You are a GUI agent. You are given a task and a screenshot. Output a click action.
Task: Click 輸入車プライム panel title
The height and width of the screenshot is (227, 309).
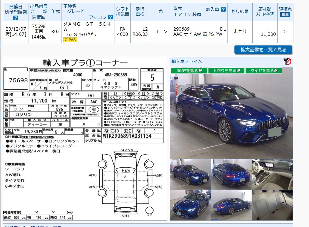(x=186, y=62)
